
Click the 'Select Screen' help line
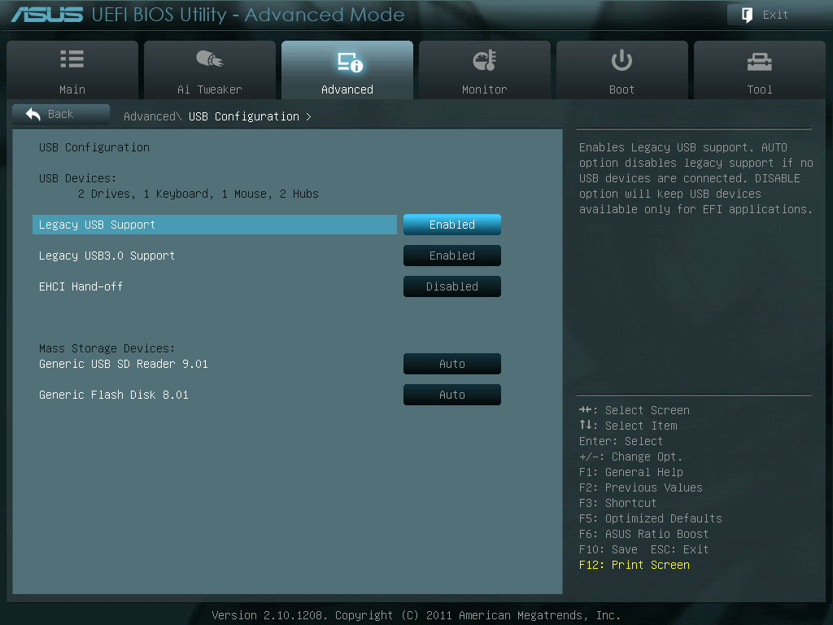[x=635, y=410]
